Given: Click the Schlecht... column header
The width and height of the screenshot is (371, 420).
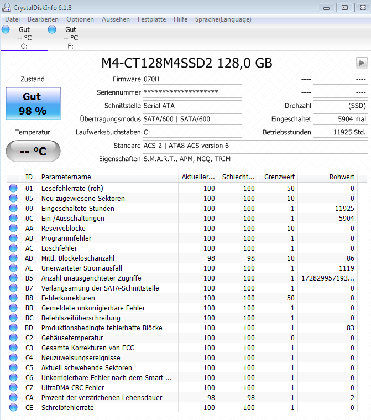Looking at the screenshot, I should [x=238, y=177].
